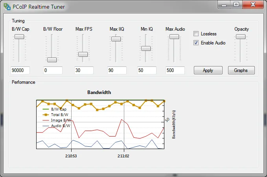267x177 pixels.
Task: Uncheck the Enable Audio checkbox
Action: [x=196, y=43]
